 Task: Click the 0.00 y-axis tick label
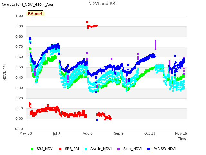[x=19, y=119]
